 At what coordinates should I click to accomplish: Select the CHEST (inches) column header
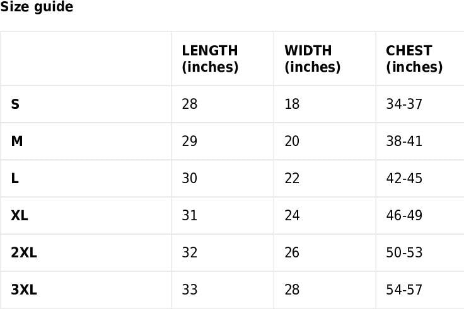pos(414,59)
